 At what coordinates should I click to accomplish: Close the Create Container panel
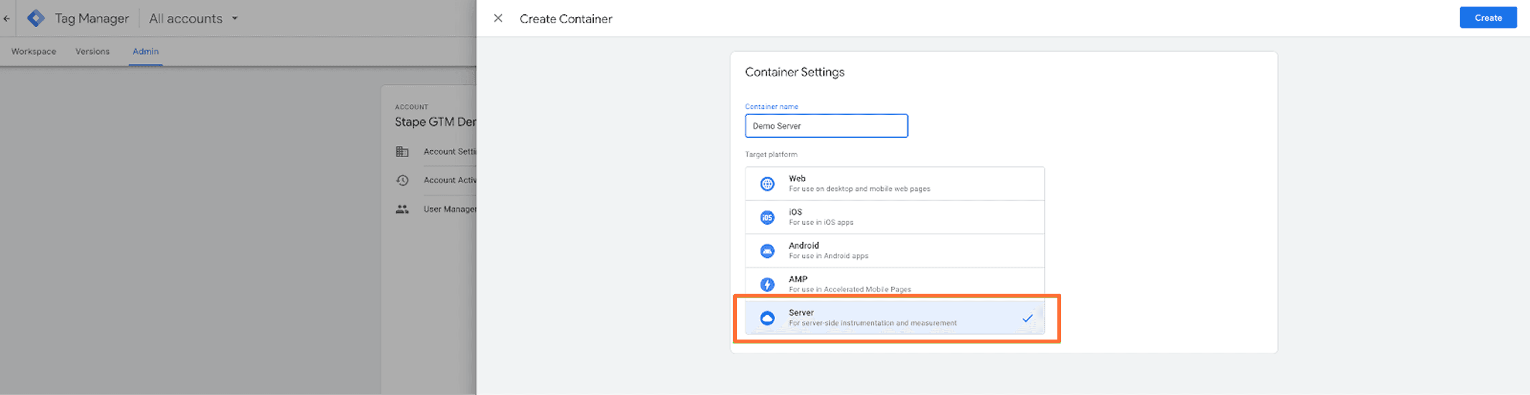[x=498, y=19]
